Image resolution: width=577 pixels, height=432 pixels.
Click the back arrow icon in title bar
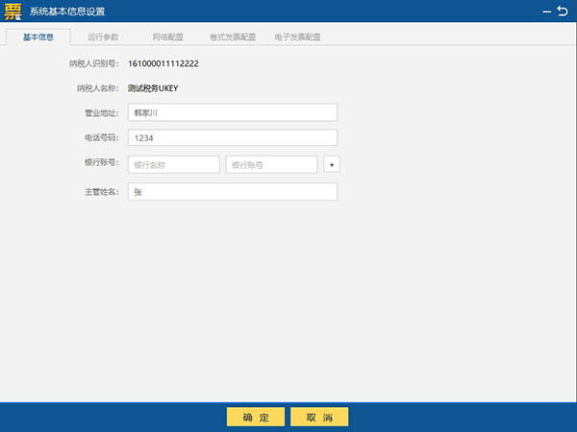coord(563,11)
